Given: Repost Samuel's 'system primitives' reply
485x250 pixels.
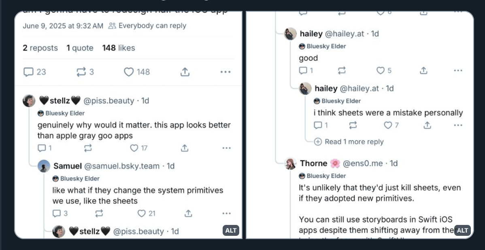Looking at the screenshot, I should (99, 213).
